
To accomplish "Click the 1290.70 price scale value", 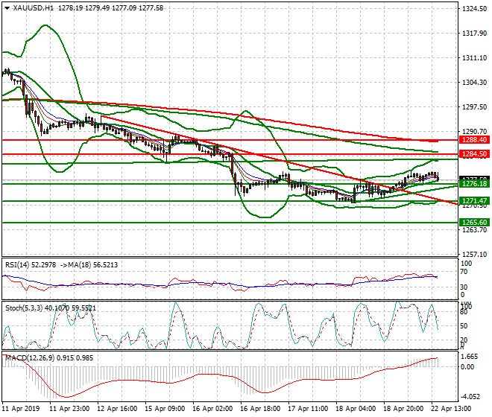I will (474, 131).
